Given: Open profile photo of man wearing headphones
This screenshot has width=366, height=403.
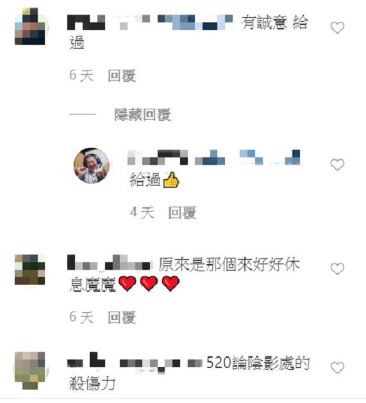Looking at the screenshot, I should (92, 166).
